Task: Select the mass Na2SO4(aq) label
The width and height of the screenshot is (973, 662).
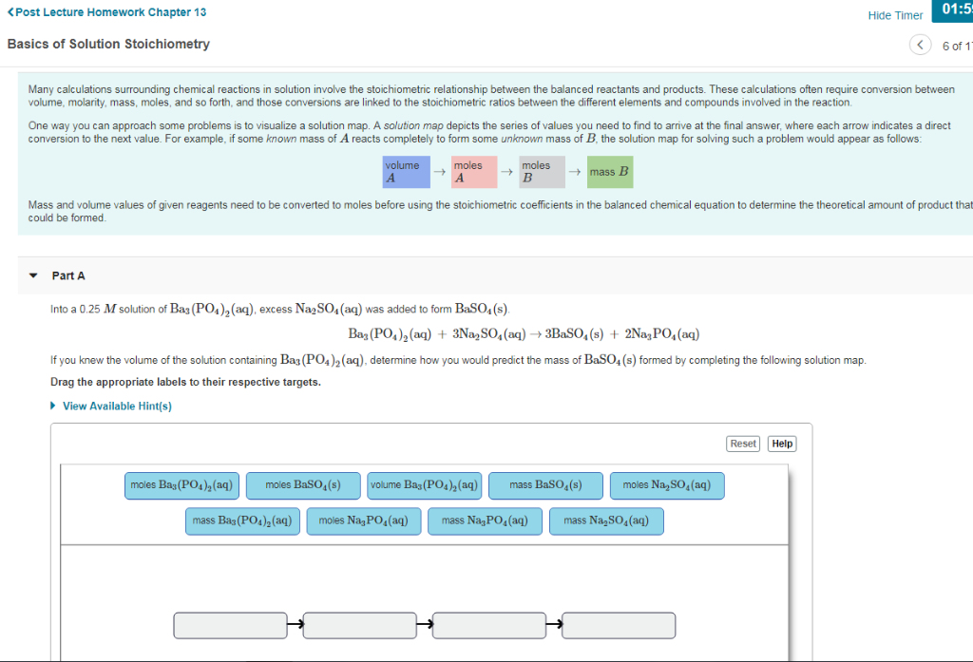Action: 606,520
